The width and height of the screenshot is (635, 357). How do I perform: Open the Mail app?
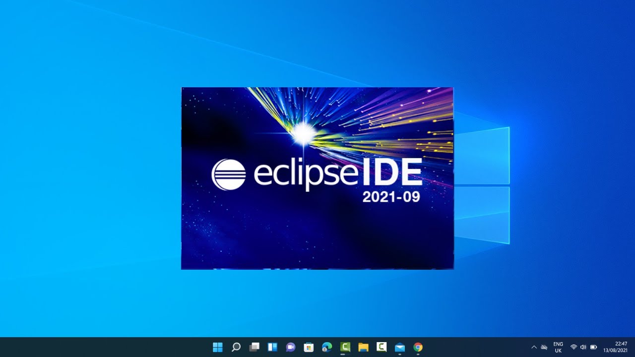point(400,347)
